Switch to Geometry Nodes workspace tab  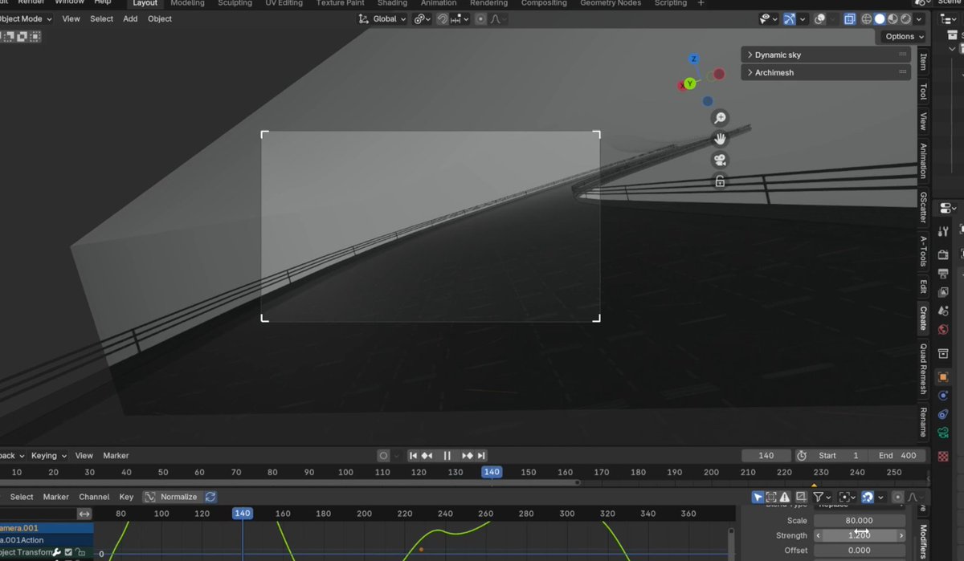(x=611, y=3)
